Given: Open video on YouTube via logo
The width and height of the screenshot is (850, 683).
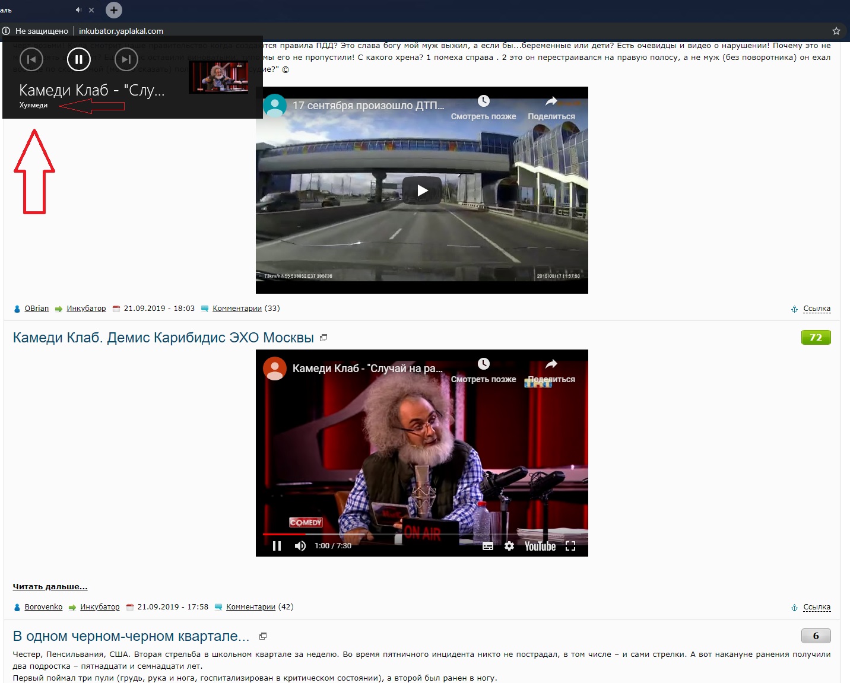Looking at the screenshot, I should (x=540, y=546).
